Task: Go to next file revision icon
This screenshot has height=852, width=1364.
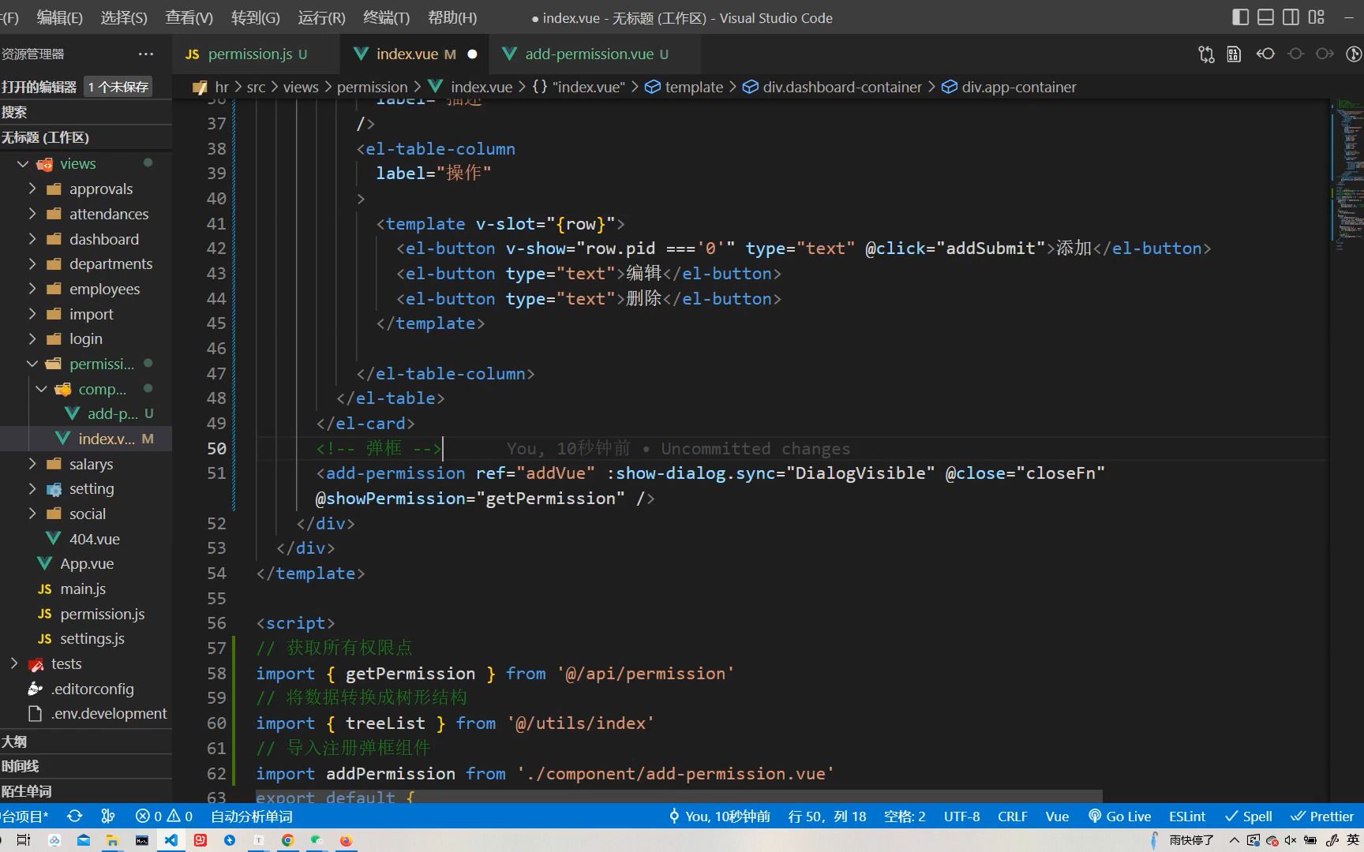Action: [1325, 54]
